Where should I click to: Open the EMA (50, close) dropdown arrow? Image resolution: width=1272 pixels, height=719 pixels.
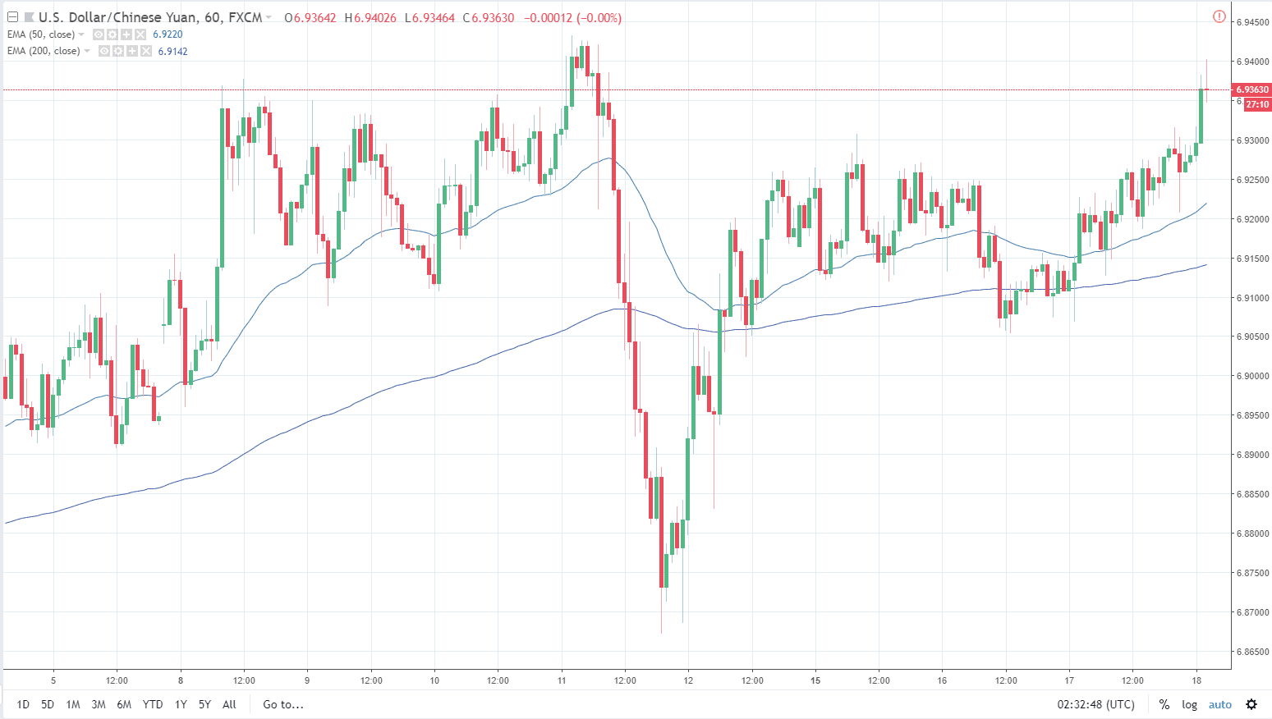click(81, 34)
